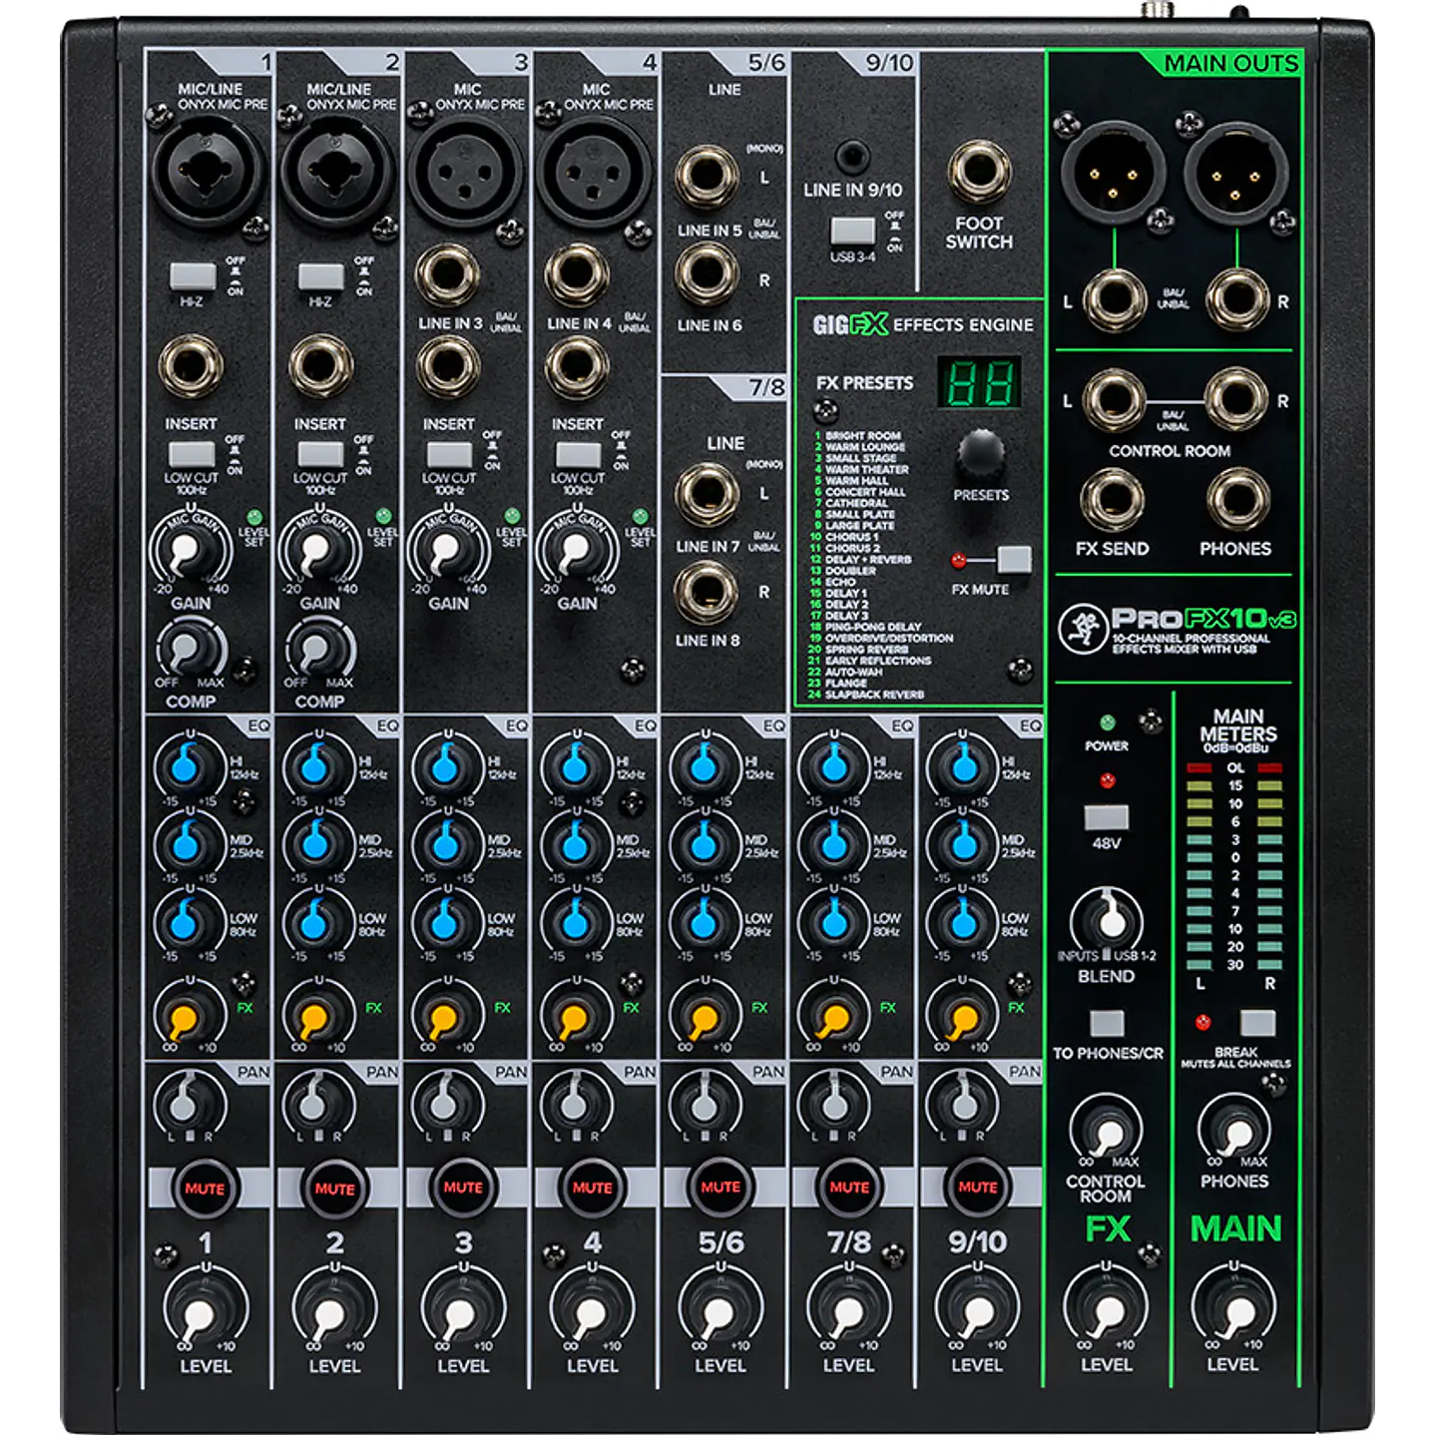Screen dimensions: 1435x1435
Task: Click the channel 4 LEVEL knob
Action: tap(591, 1309)
